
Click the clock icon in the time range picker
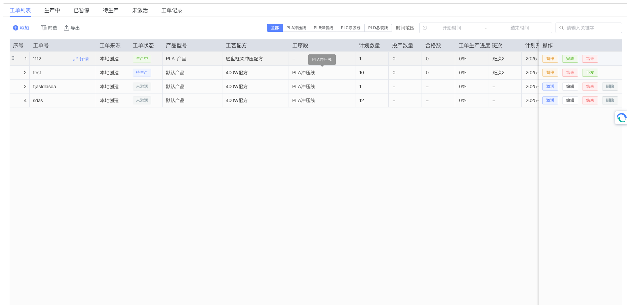pos(425,28)
